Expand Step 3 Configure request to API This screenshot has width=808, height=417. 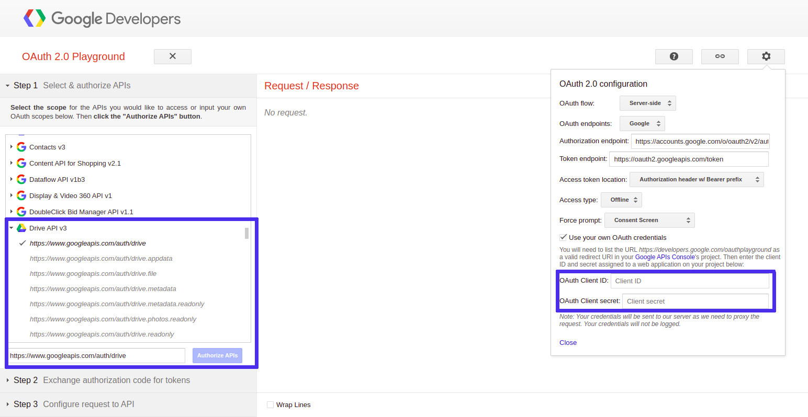point(128,404)
